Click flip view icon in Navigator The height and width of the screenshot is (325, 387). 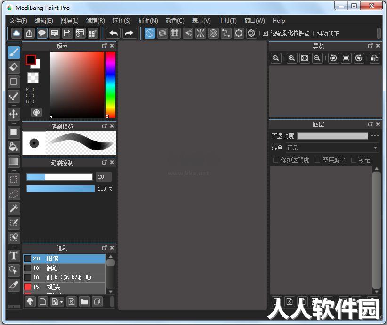pos(375,58)
